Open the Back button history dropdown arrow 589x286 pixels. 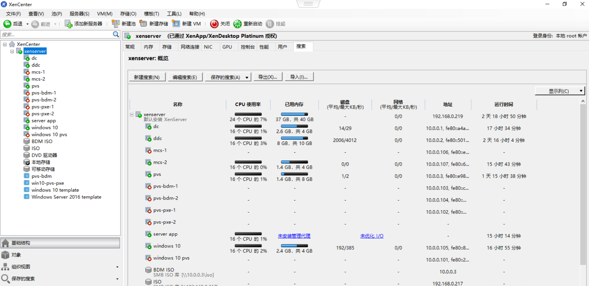click(27, 24)
